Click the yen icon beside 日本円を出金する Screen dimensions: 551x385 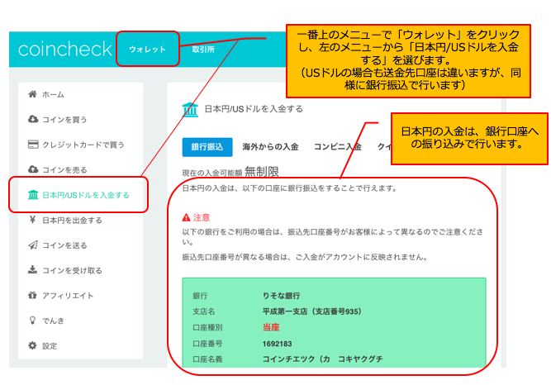pyautogui.click(x=33, y=220)
